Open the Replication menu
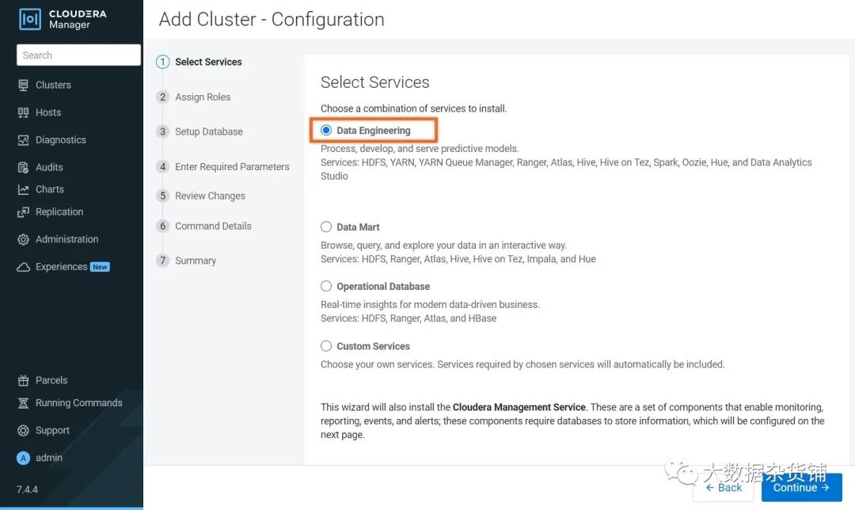 click(x=59, y=212)
